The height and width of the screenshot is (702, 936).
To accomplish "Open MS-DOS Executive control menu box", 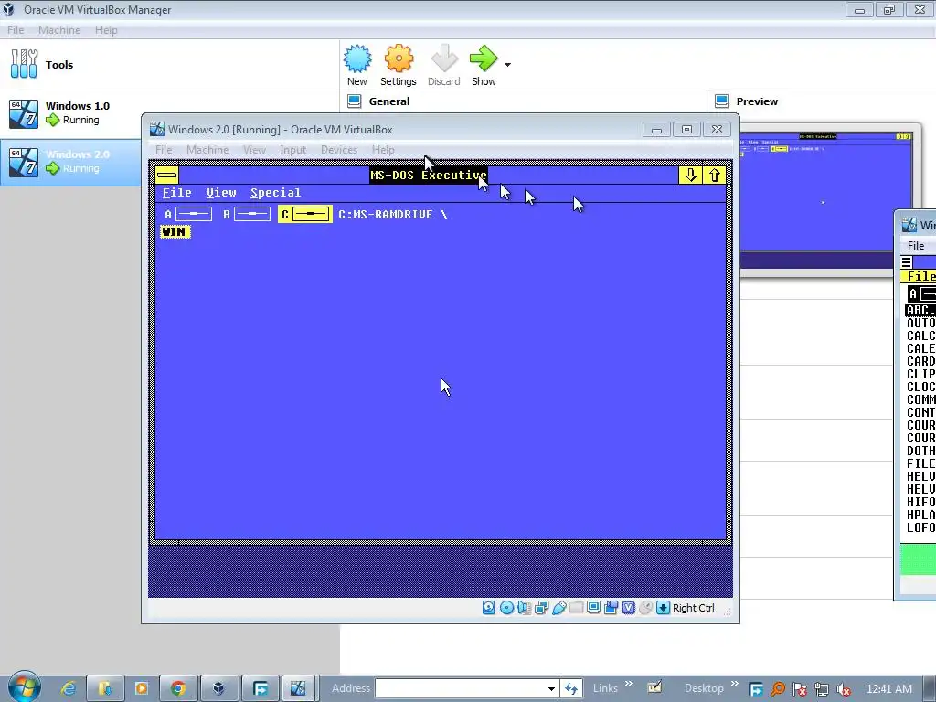I will (x=166, y=175).
